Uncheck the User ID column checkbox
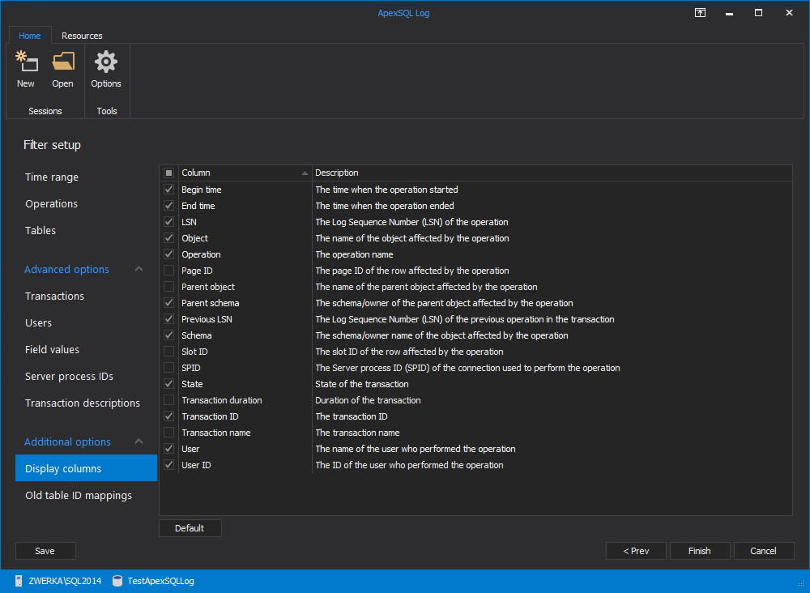 (x=169, y=465)
